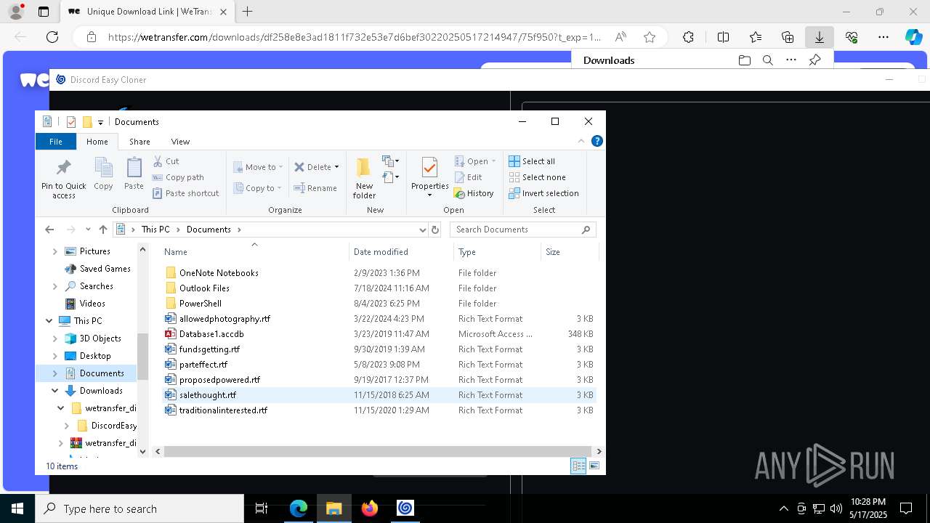Select Desktop in navigation tree
This screenshot has width=930, height=523.
click(95, 356)
